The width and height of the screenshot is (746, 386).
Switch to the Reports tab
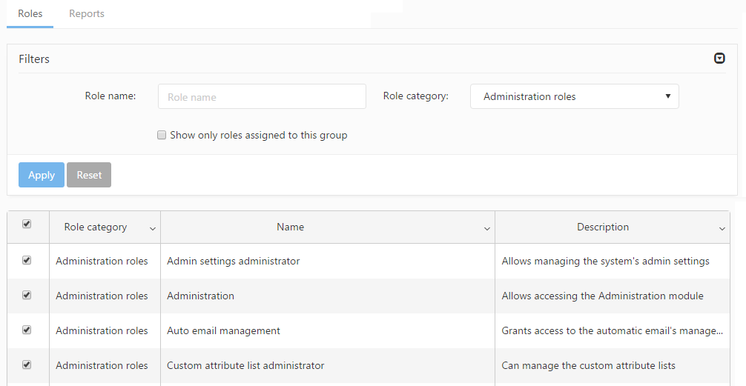87,13
